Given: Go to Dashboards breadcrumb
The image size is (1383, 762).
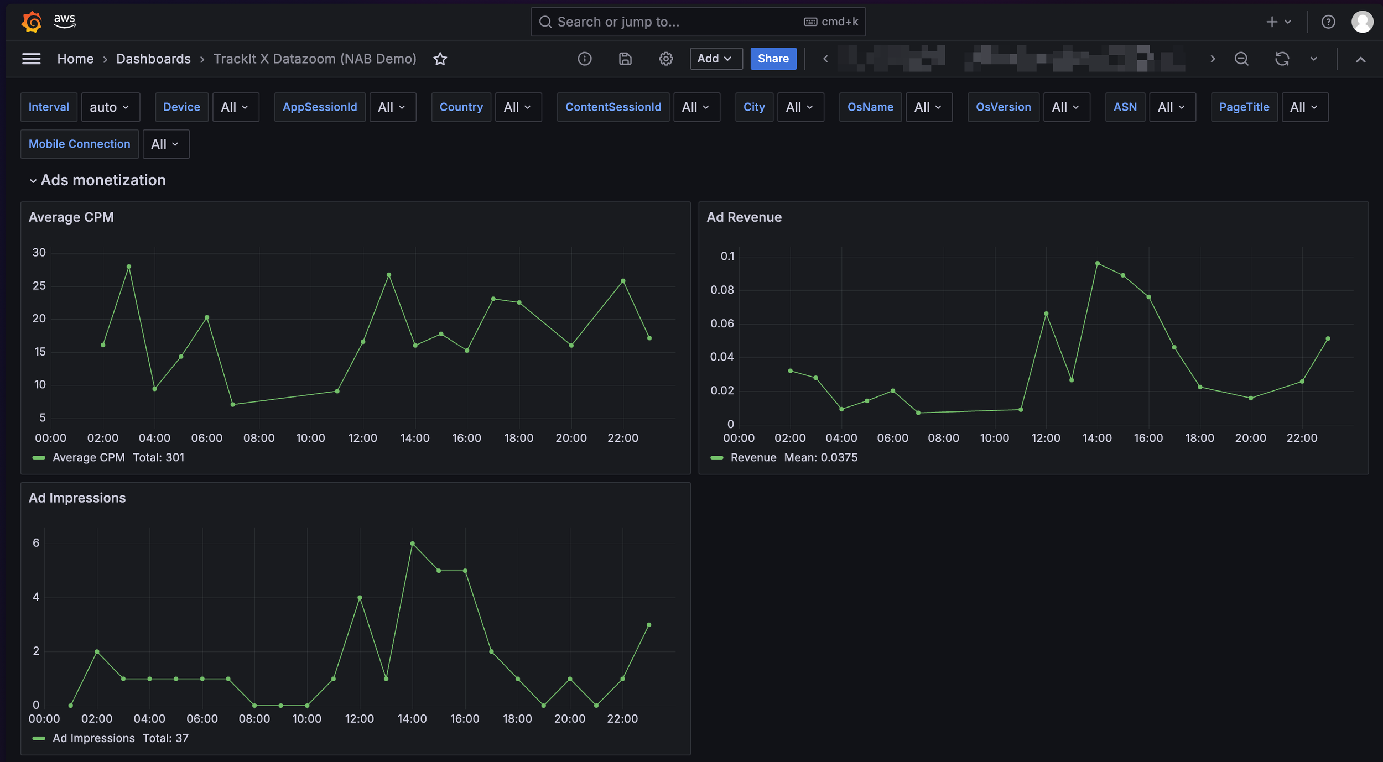Looking at the screenshot, I should pyautogui.click(x=153, y=59).
